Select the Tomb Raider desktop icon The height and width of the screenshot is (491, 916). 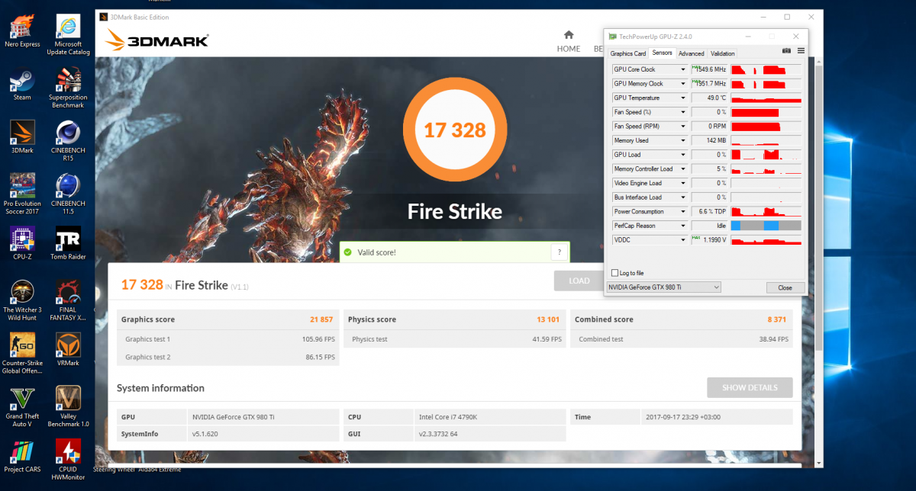pos(68,243)
